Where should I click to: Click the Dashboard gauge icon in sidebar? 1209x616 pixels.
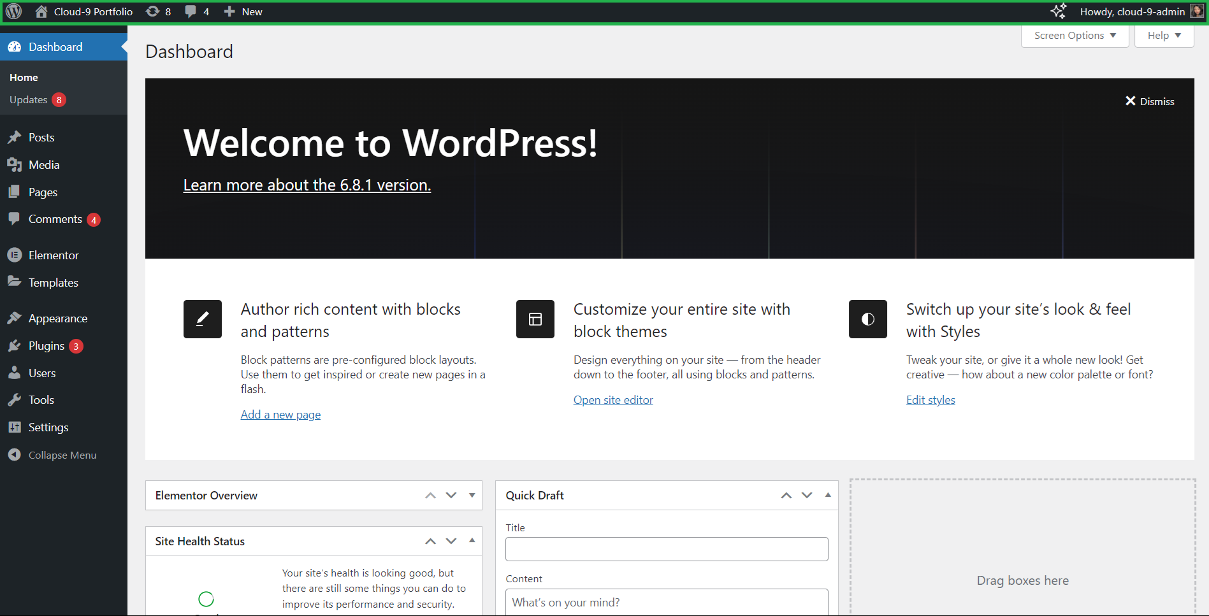(15, 47)
